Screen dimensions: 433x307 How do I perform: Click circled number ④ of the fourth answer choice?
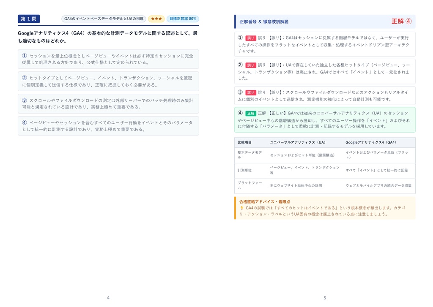click(x=25, y=122)
